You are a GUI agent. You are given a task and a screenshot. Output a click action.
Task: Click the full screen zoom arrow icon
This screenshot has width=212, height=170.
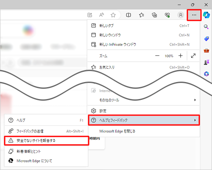pyautogui.click(x=193, y=56)
